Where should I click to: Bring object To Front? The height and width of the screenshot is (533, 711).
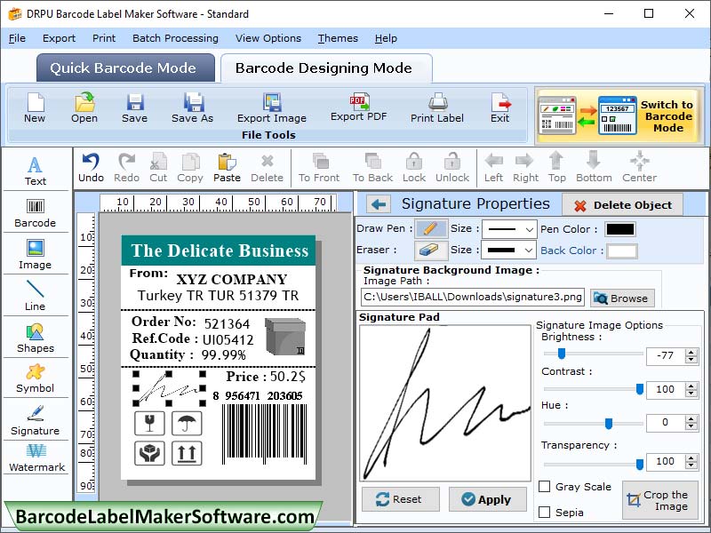319,168
